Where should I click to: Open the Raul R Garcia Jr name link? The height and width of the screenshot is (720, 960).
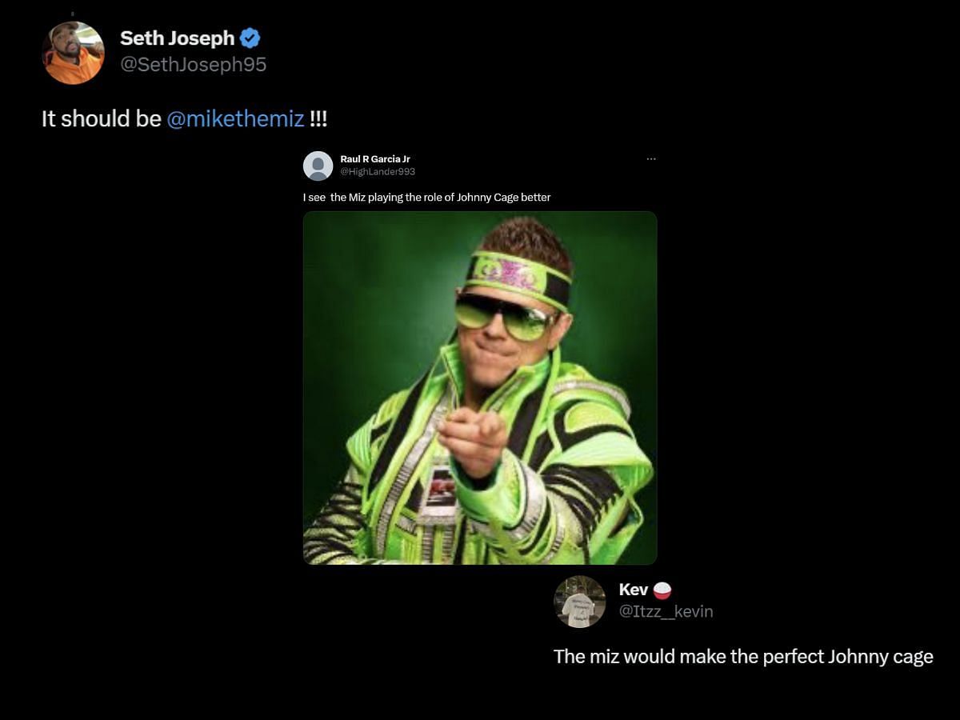[374, 159]
